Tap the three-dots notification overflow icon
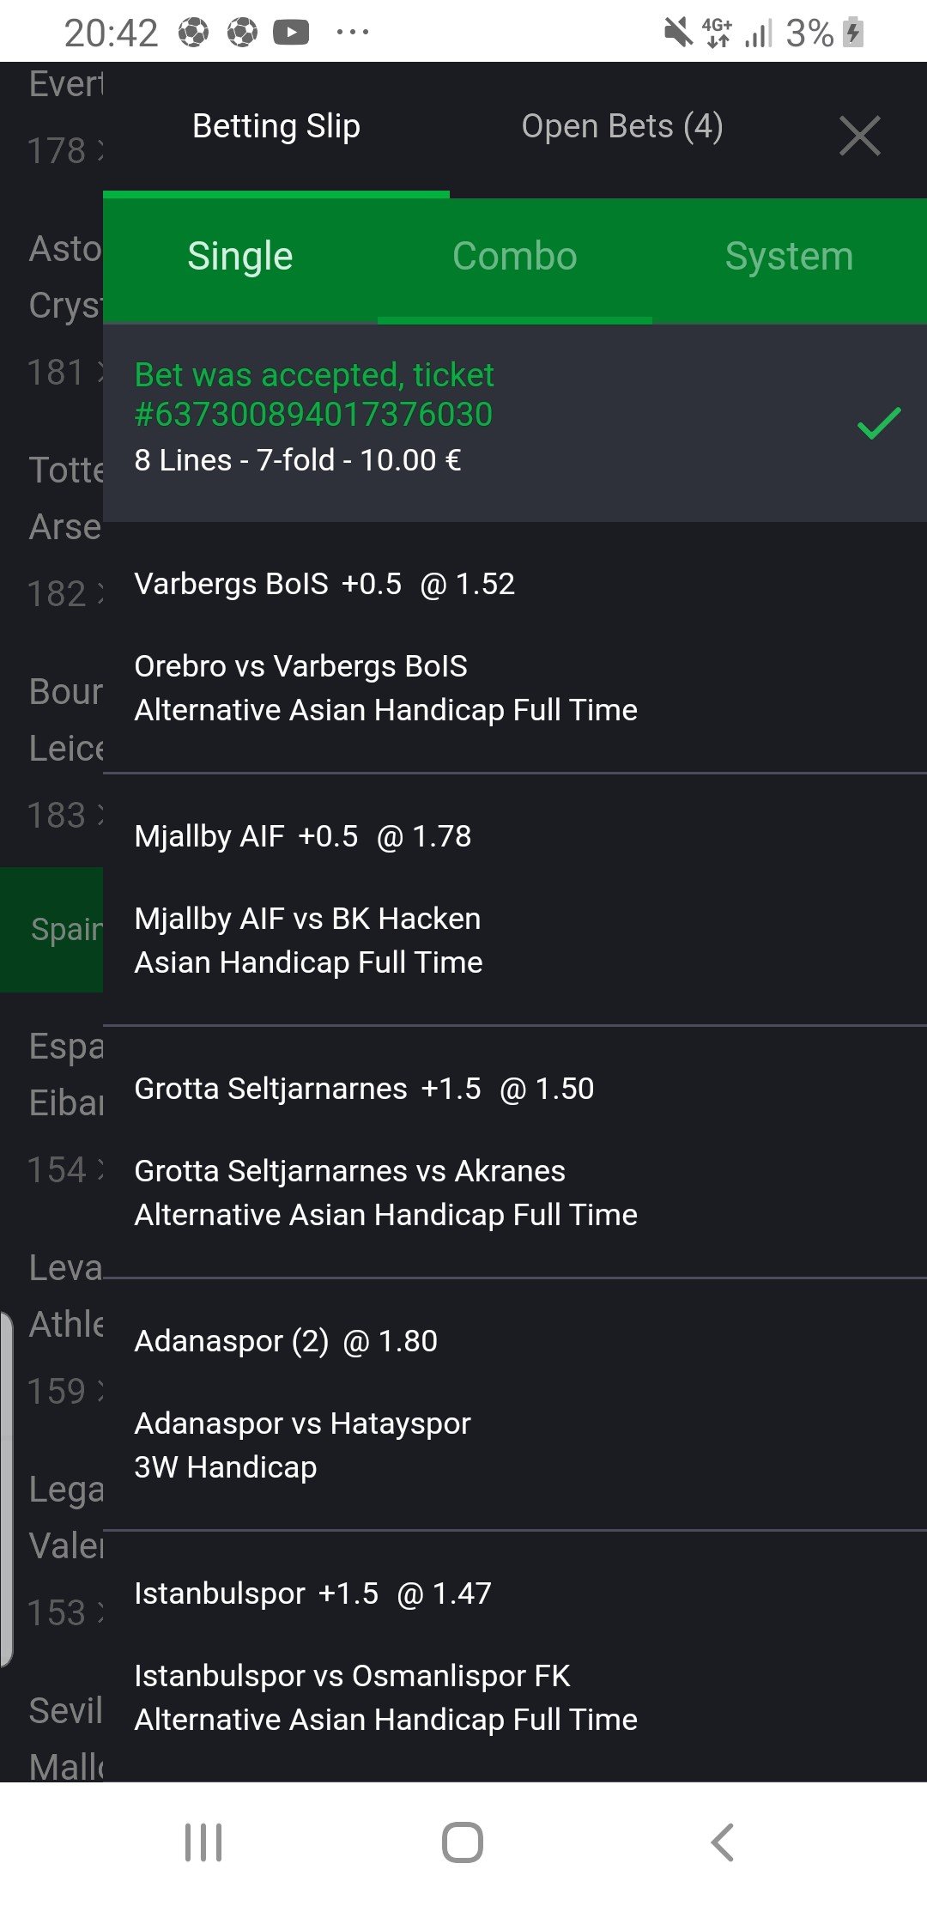The image size is (927, 1906). pos(352,33)
